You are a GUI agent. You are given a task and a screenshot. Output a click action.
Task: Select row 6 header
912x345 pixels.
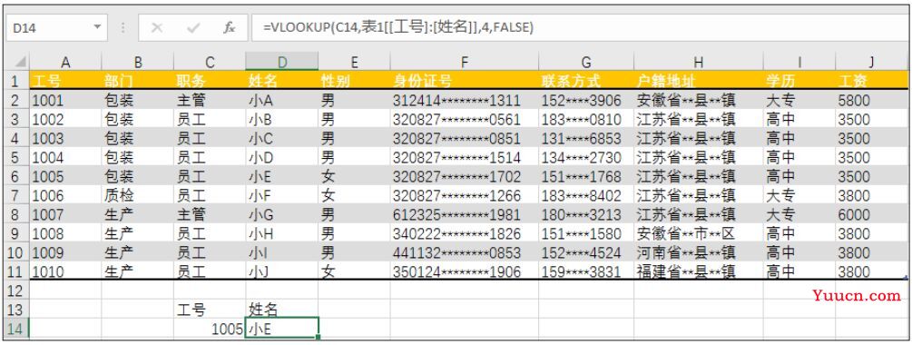(x=15, y=176)
